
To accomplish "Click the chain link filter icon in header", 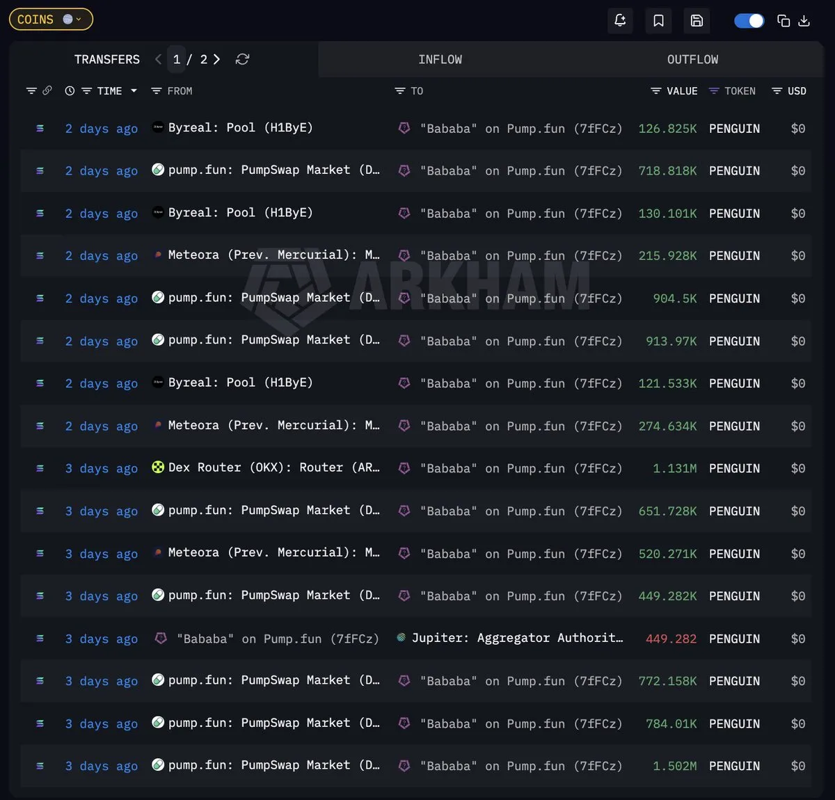I will [x=47, y=91].
